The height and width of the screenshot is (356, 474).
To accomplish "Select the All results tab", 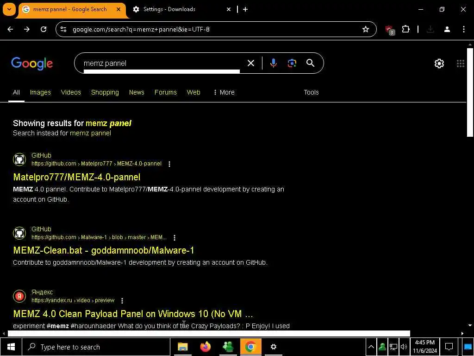I will click(x=16, y=92).
